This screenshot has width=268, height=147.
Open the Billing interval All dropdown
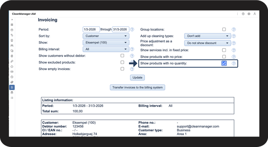106,49
